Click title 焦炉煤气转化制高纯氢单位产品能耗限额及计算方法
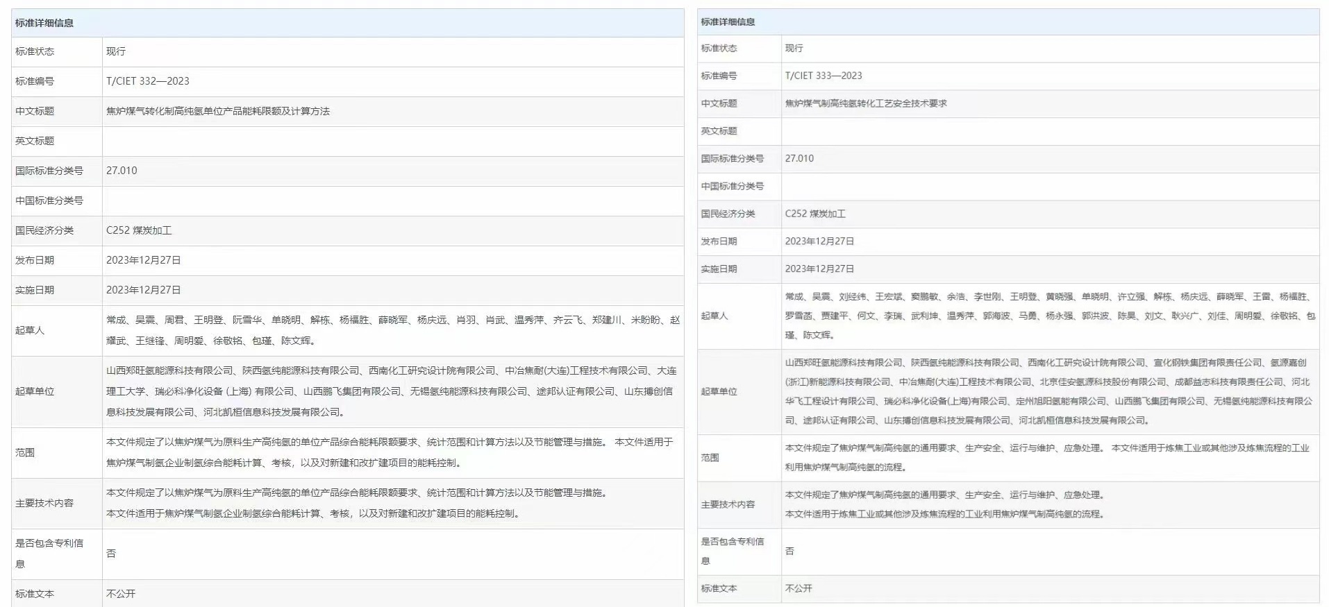This screenshot has height=607, width=1329. click(x=217, y=111)
